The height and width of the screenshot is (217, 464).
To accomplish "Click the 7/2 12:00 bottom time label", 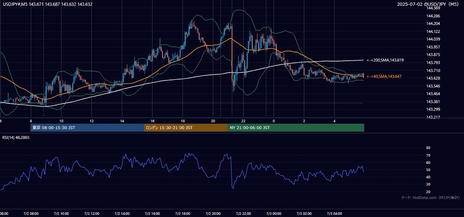I will (x=92, y=214).
